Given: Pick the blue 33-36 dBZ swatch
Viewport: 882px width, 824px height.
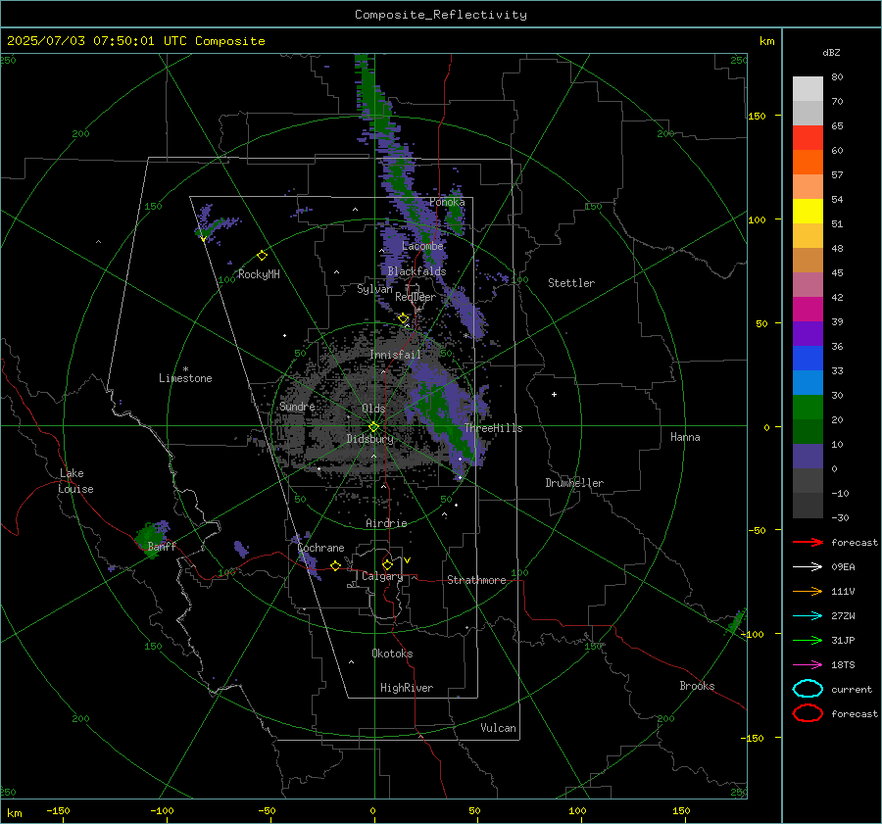Looking at the screenshot, I should [x=808, y=359].
